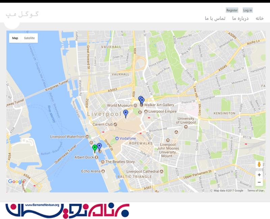Click the green map marker pin
The image size is (270, 219).
[94, 149]
